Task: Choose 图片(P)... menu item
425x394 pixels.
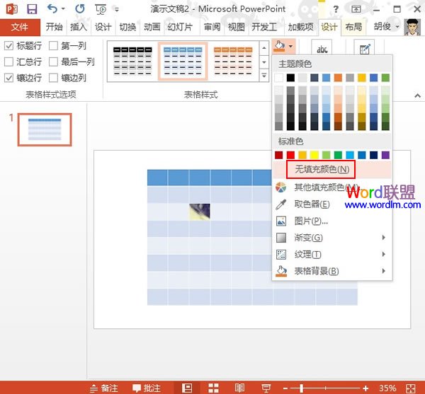Action: 332,221
